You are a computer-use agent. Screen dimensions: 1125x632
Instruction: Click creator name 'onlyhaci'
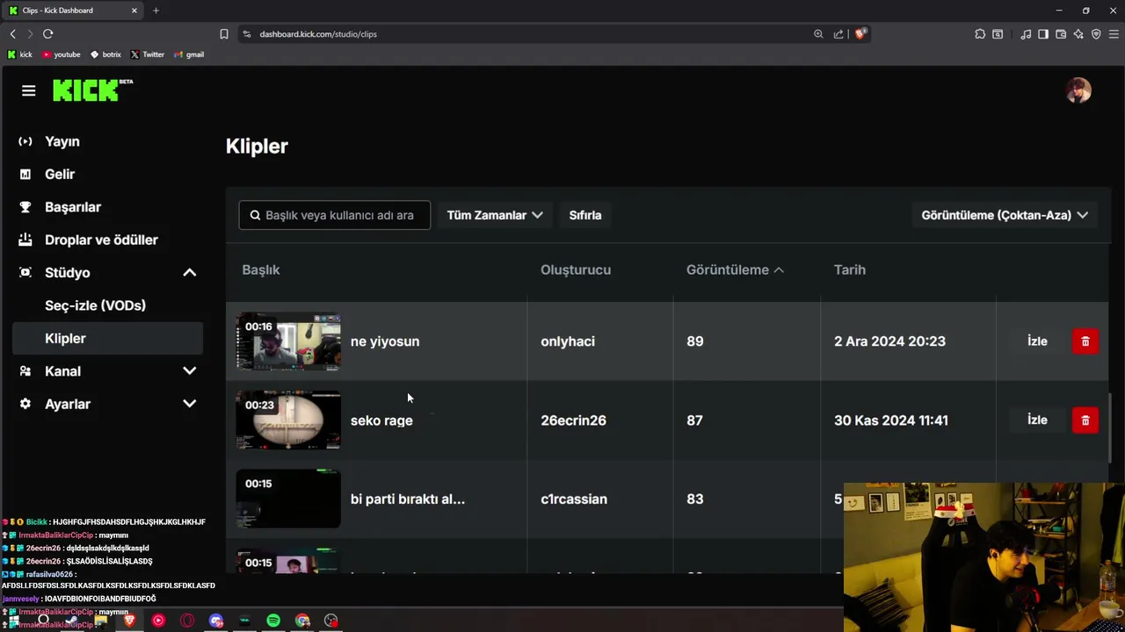(568, 341)
